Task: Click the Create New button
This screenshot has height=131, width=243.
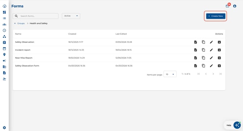Action: pos(215,16)
